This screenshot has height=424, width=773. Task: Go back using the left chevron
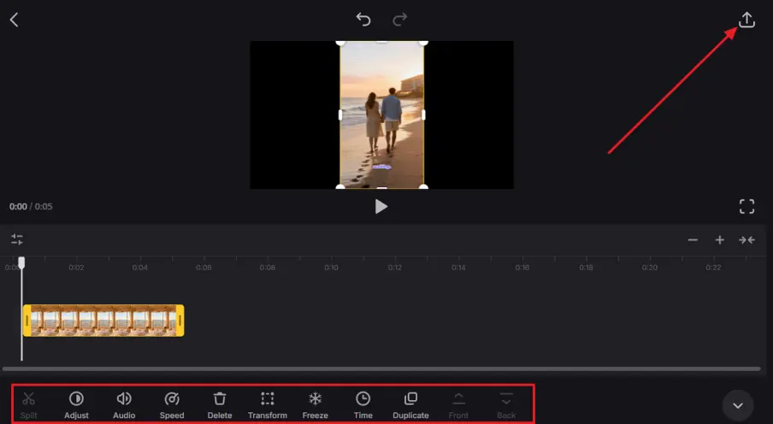coord(15,20)
